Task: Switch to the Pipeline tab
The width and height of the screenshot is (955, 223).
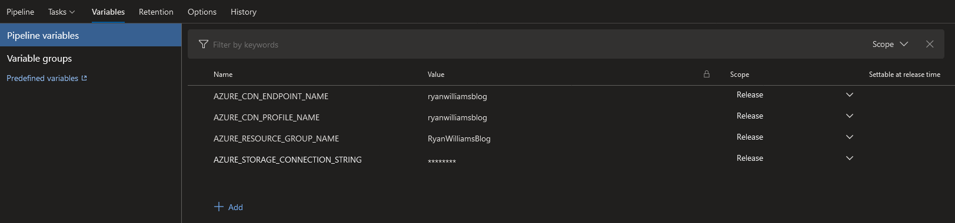Action: 20,12
